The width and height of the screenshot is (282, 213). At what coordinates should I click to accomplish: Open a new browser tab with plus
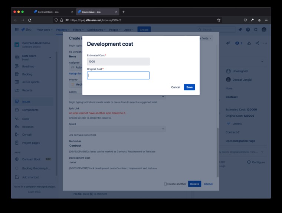(x=123, y=12)
